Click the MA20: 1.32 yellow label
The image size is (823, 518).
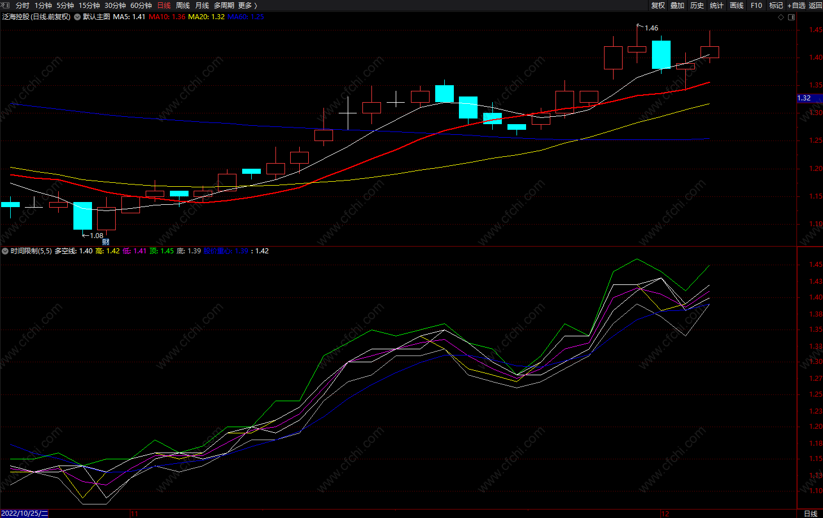(x=207, y=17)
